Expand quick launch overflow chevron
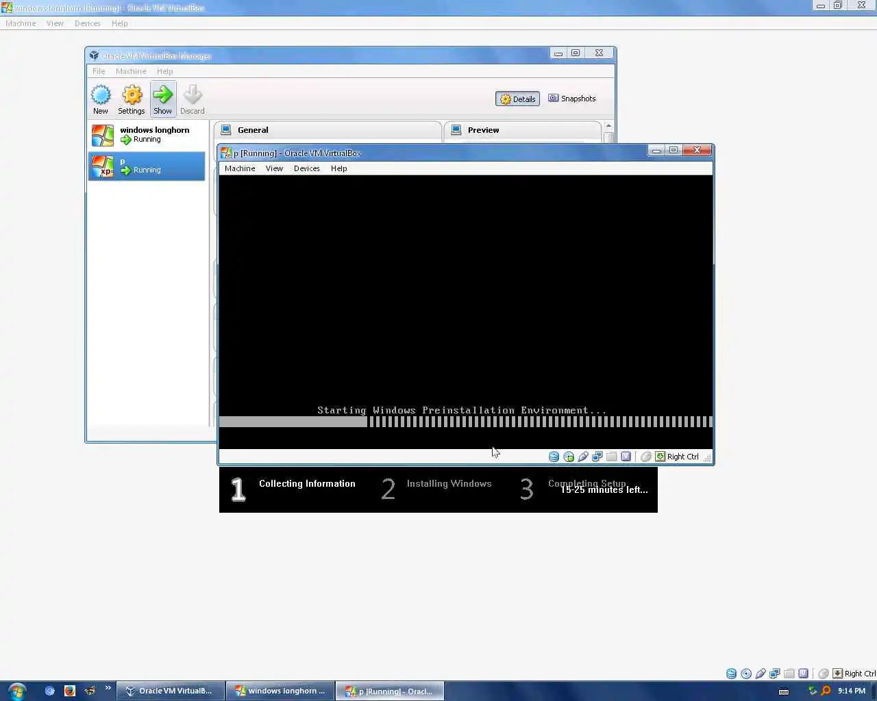This screenshot has width=877, height=701. [108, 688]
